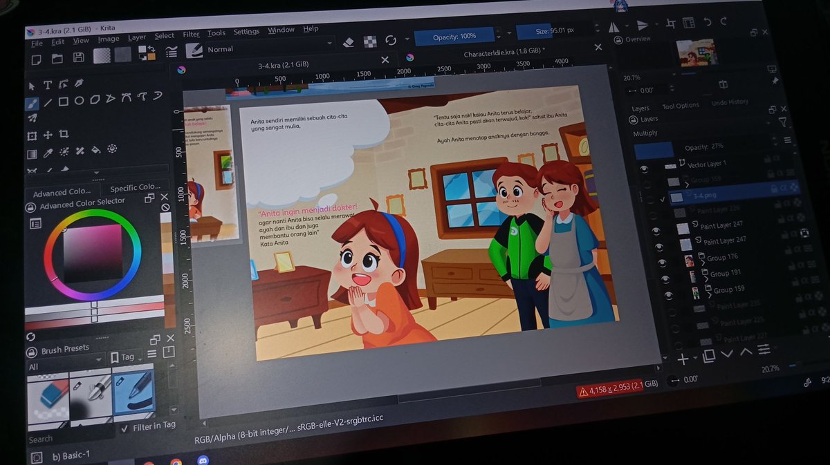The width and height of the screenshot is (830, 465).
Task: Select the Bezier Curve tool
Action: [x=126, y=98]
